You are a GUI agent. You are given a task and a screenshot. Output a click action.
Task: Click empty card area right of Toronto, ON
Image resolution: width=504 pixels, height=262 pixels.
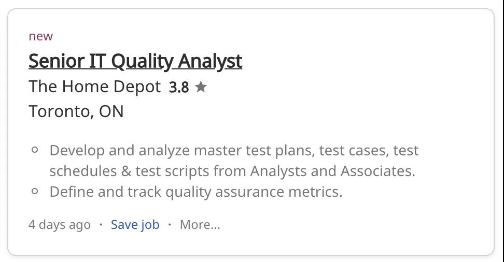[289, 111]
